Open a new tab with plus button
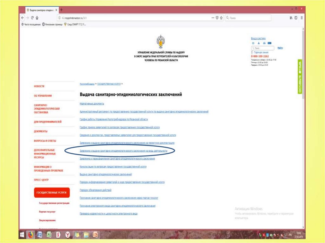325x243 pixels. pos(61,10)
